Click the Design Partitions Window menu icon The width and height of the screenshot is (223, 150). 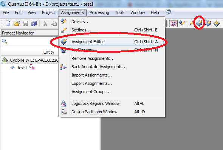pyautogui.click(x=64, y=112)
